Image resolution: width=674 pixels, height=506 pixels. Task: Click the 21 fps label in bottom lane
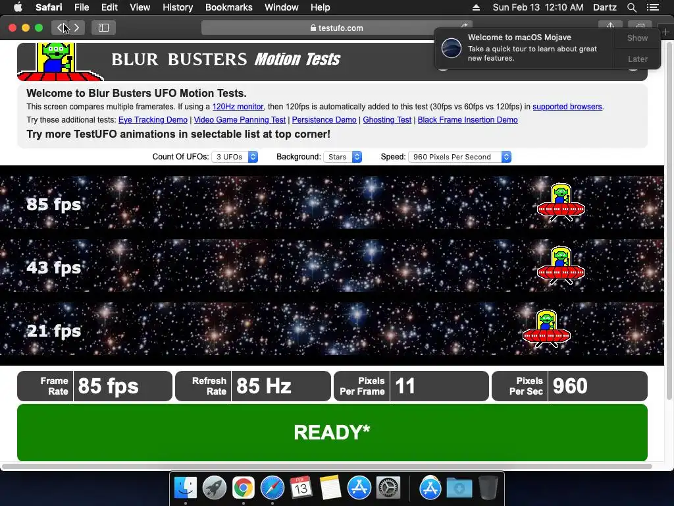(54, 331)
